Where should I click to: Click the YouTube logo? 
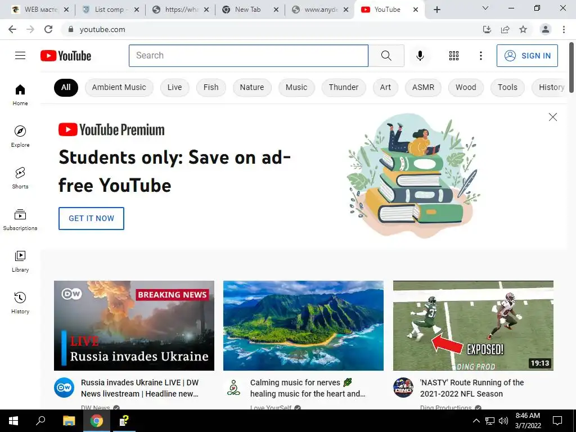pyautogui.click(x=66, y=56)
